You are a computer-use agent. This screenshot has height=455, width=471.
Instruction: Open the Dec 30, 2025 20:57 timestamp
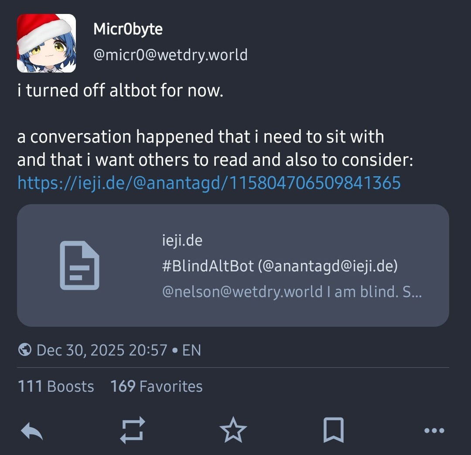click(102, 350)
